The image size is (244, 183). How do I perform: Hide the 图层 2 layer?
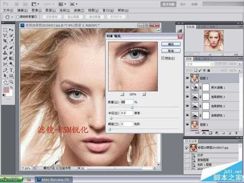click(x=187, y=124)
